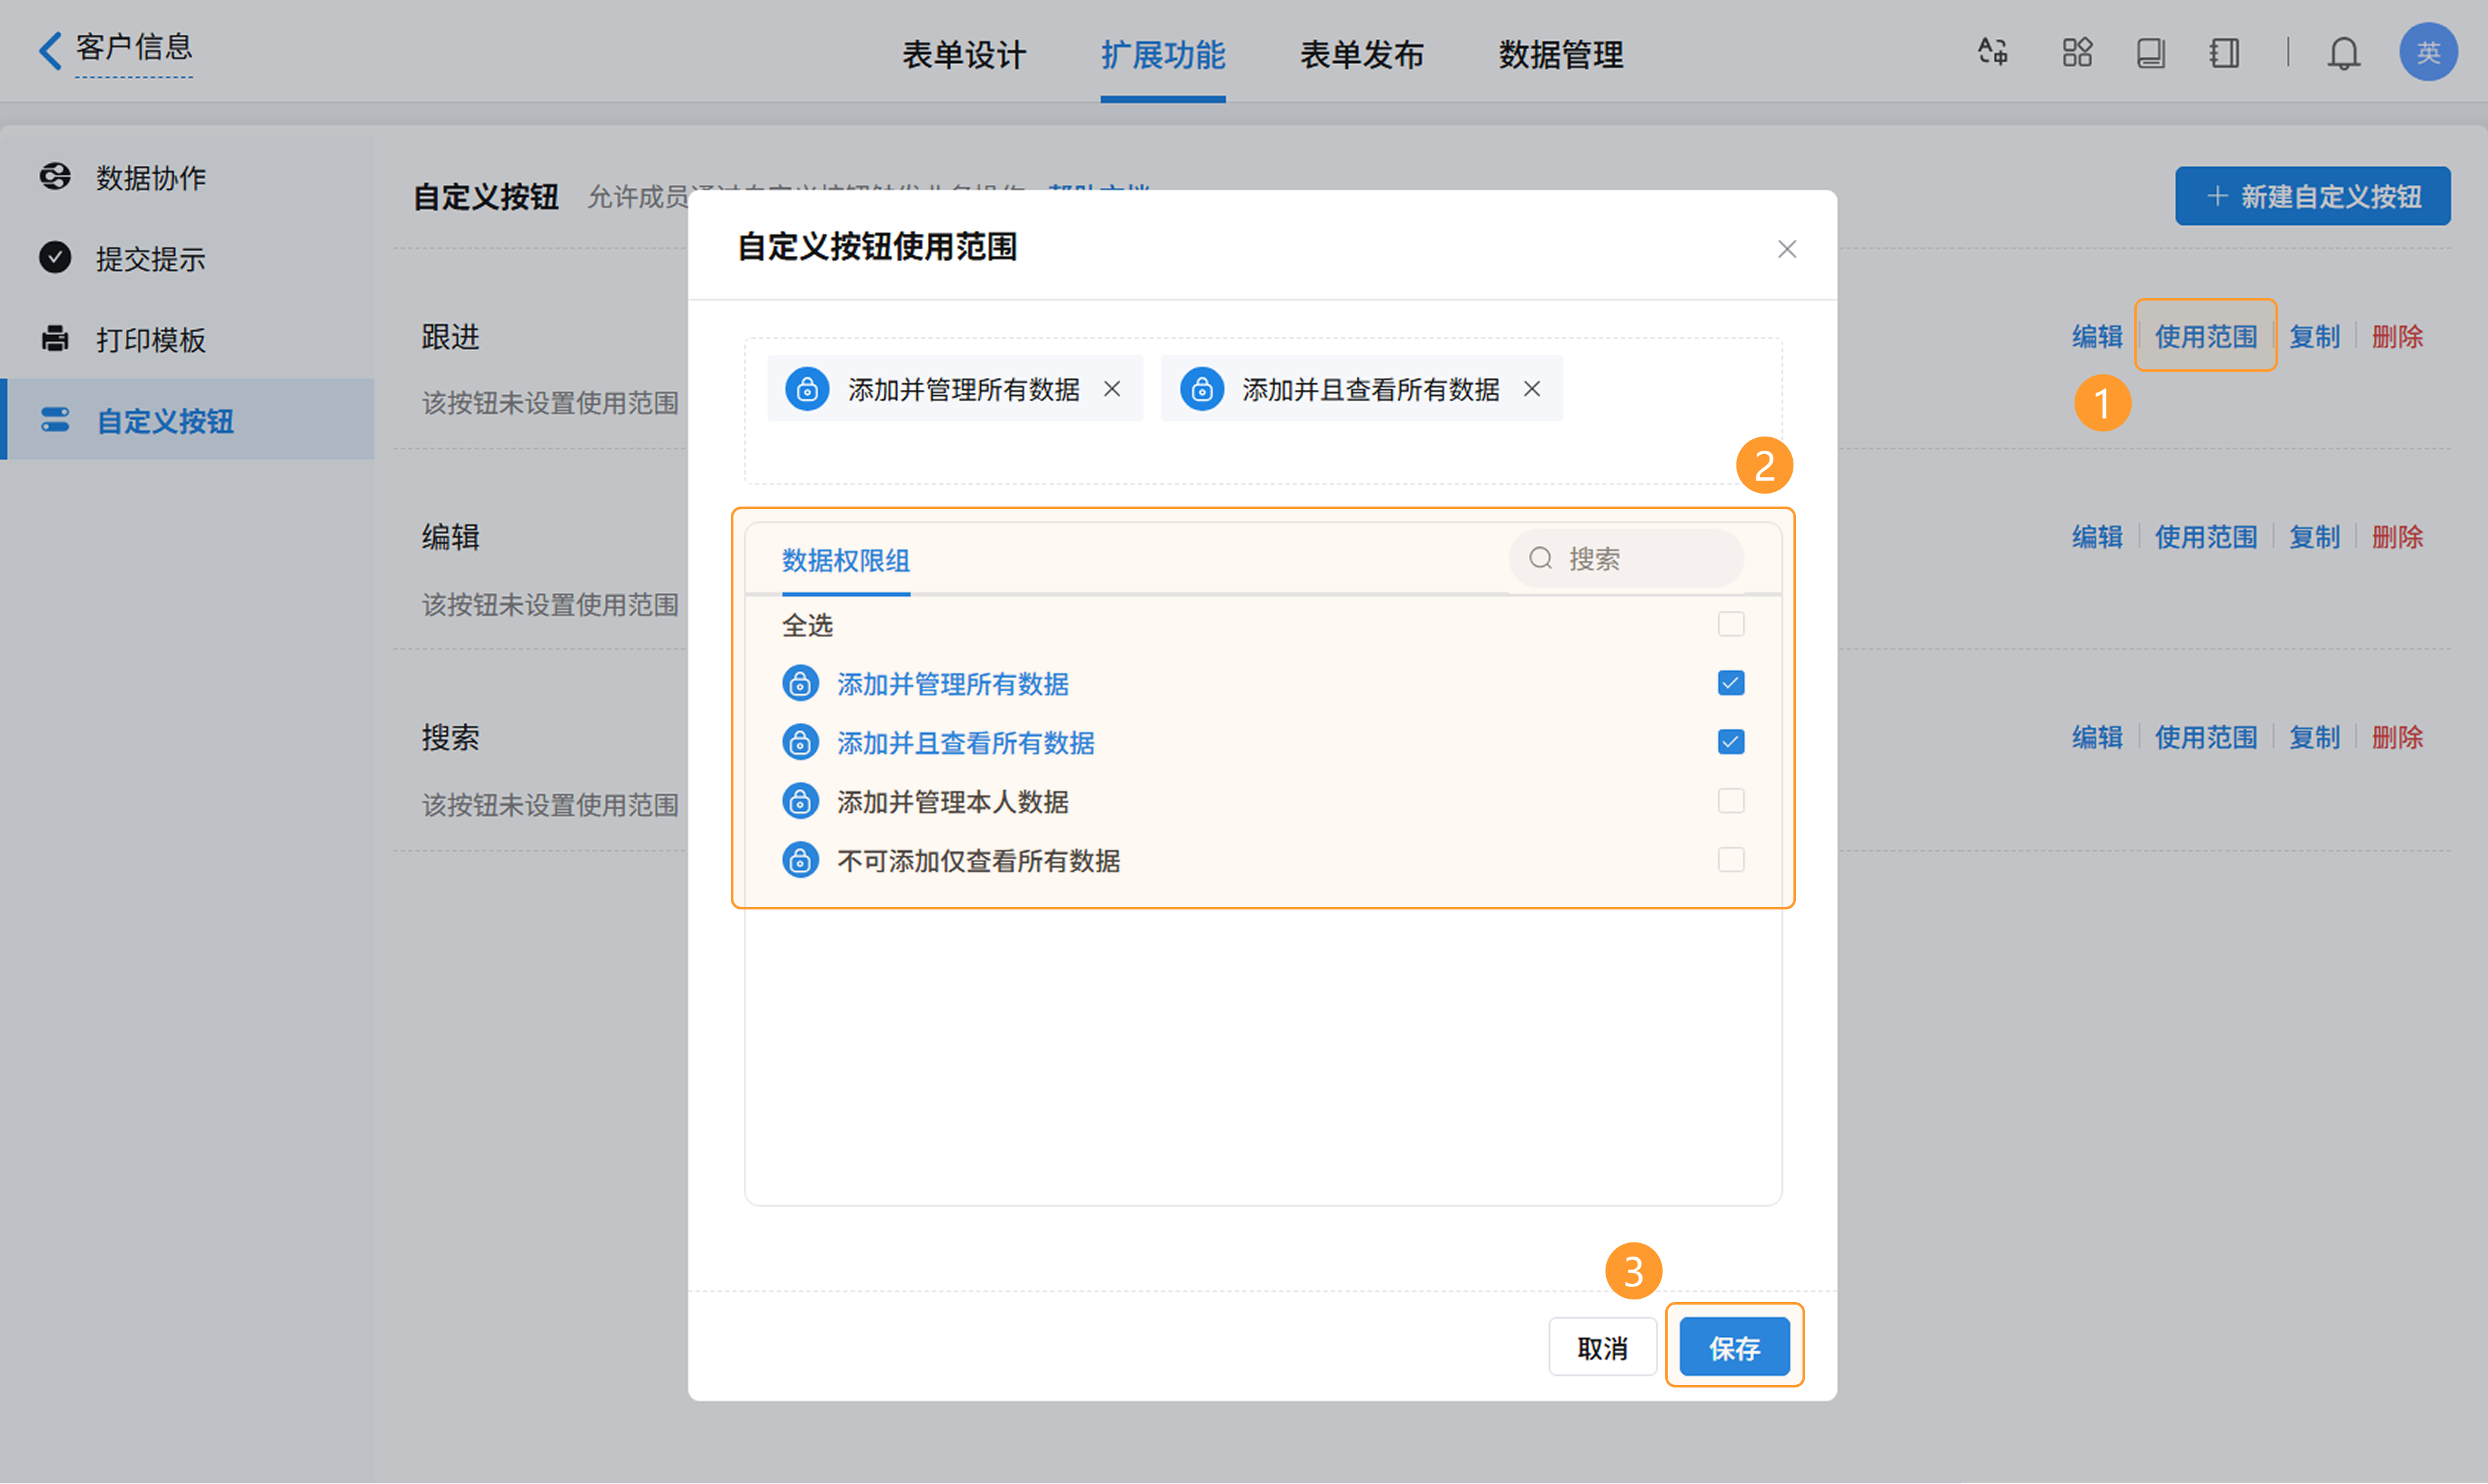Viewport: 2488px width, 1484px height.
Task: Select 数据权限组 tab in dialog
Action: [845, 560]
